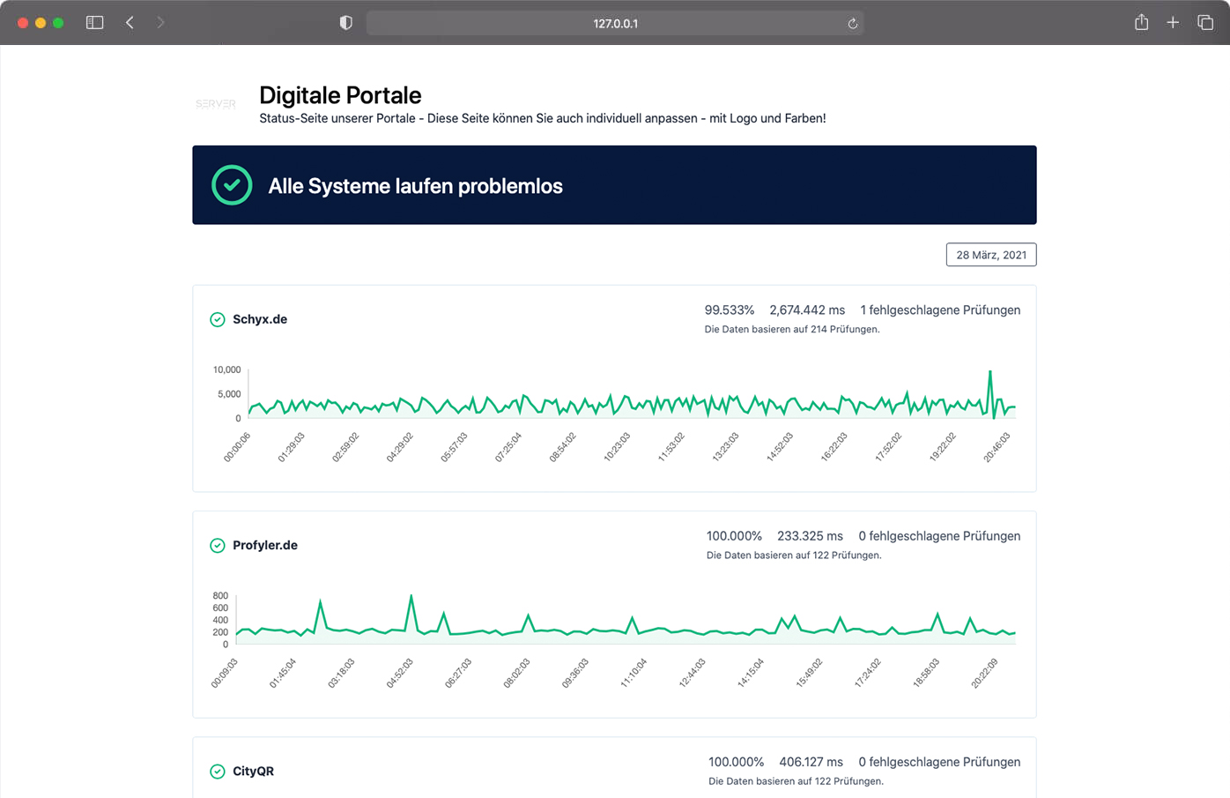
Task: Click the status check icon beside Profyler.de
Action: click(x=218, y=546)
